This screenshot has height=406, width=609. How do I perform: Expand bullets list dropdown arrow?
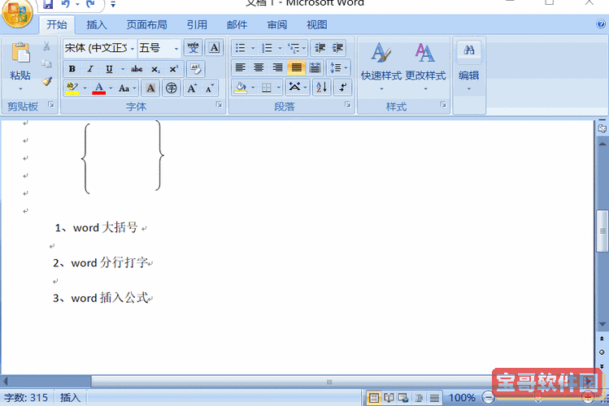[253, 48]
